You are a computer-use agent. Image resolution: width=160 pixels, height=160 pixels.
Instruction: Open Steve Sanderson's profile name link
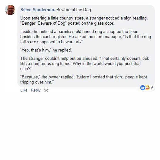click(x=38, y=10)
